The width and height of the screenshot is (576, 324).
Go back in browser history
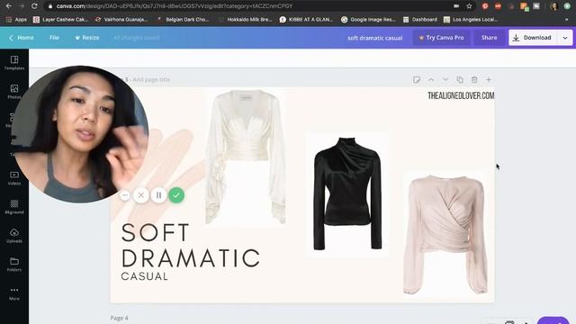point(8,6)
